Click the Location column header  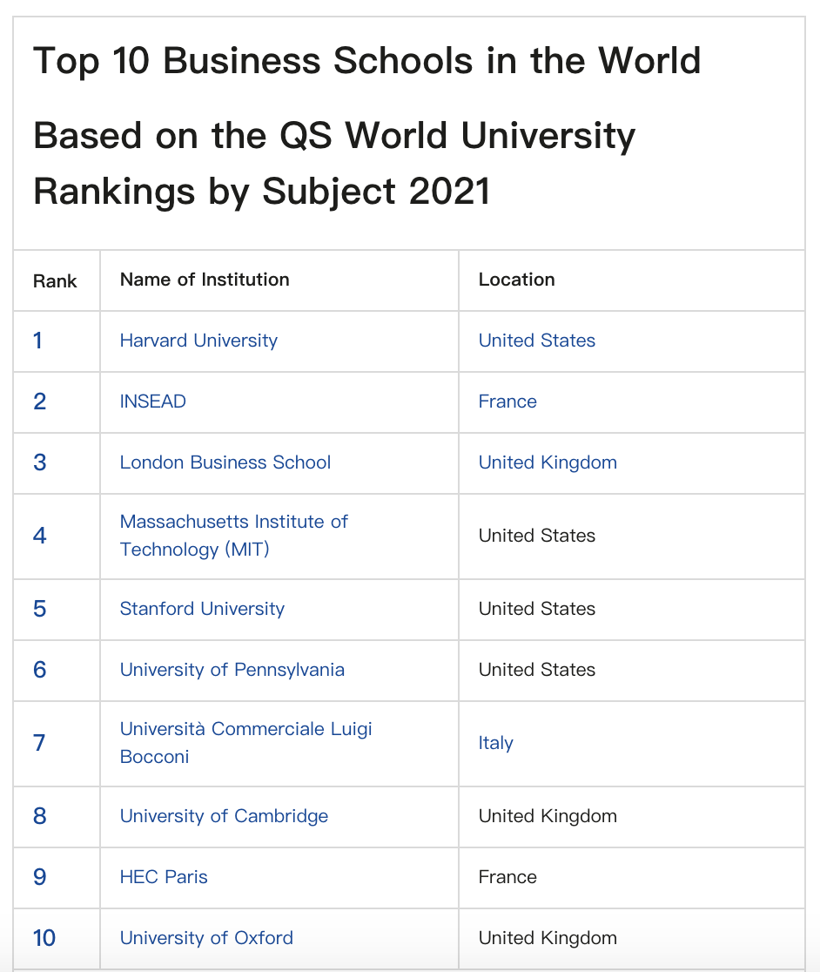coord(516,280)
